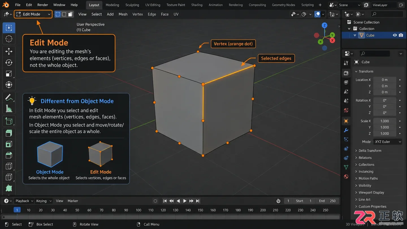Click the play animation button

[185, 201]
